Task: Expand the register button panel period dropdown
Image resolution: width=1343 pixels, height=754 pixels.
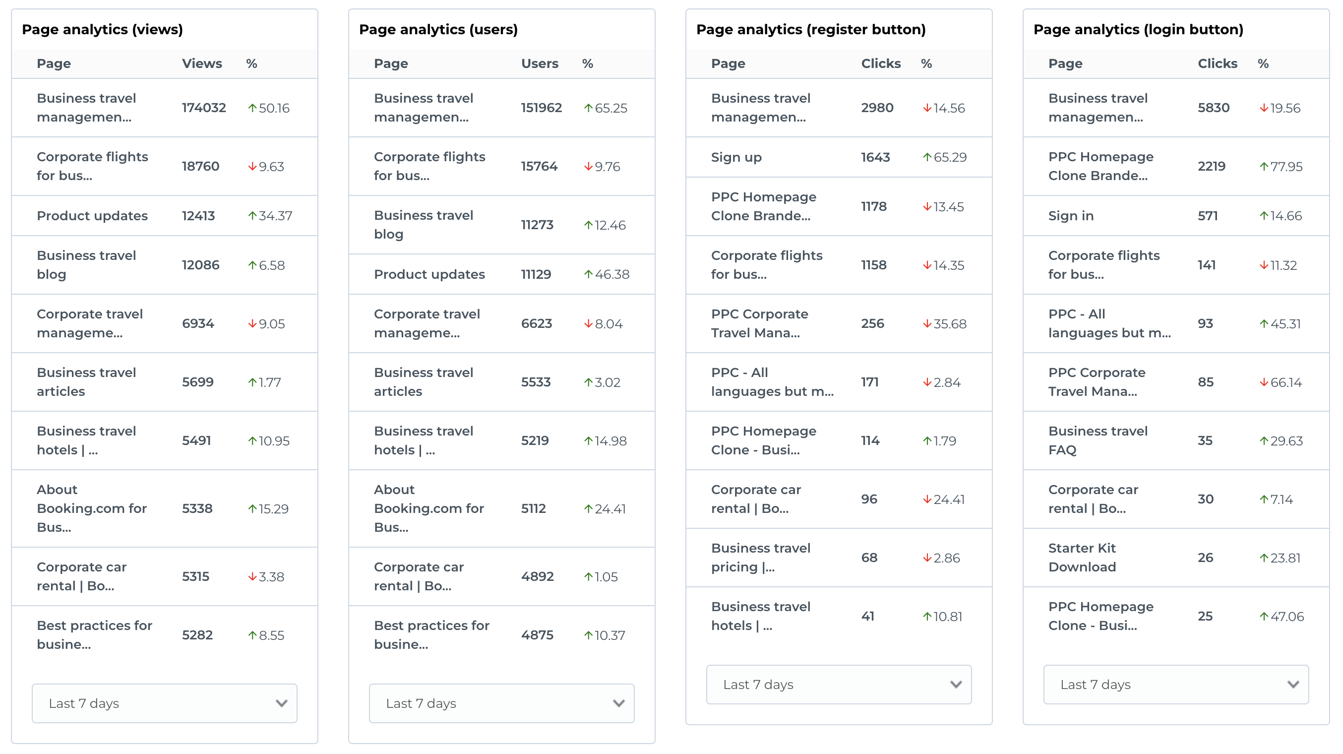Action: (x=838, y=684)
